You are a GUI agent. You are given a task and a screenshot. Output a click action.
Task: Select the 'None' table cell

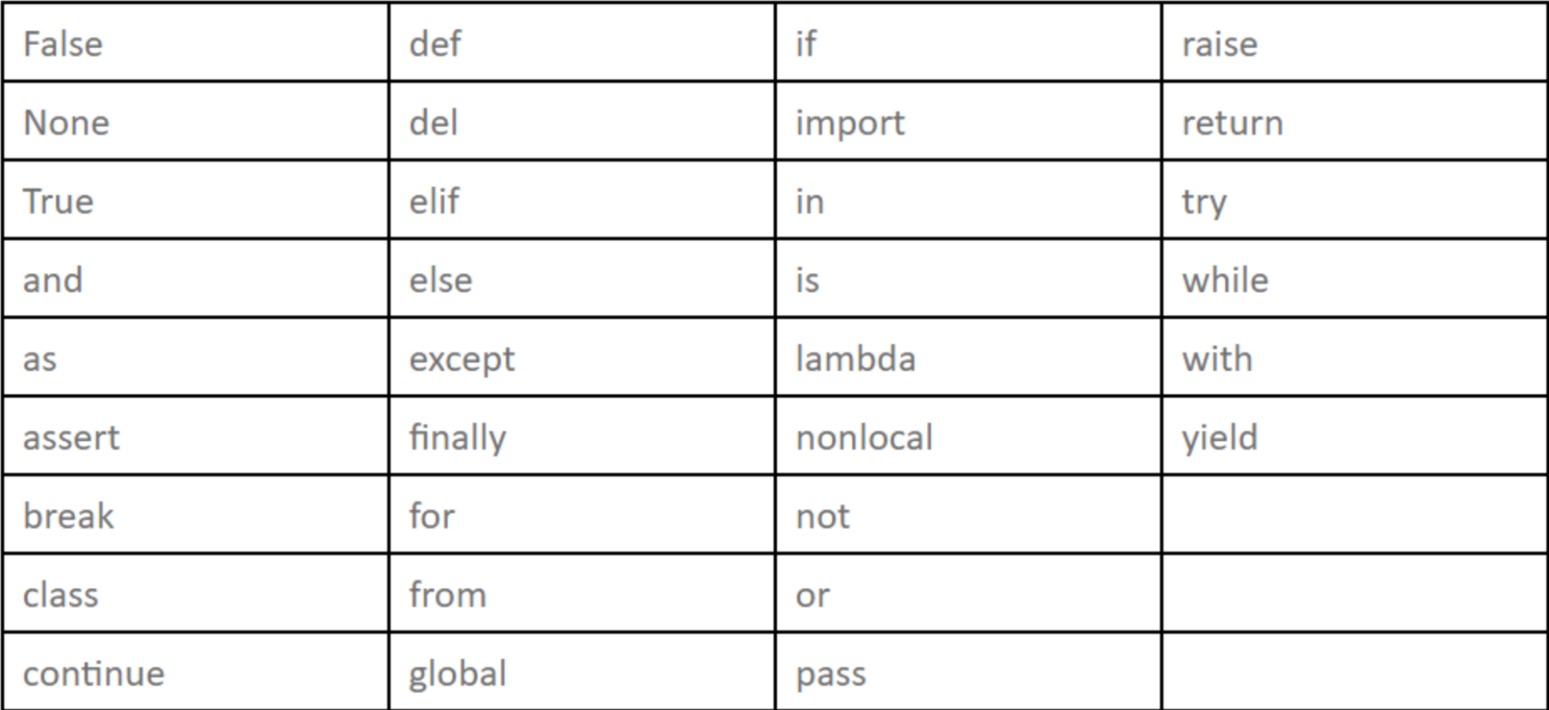(x=66, y=123)
